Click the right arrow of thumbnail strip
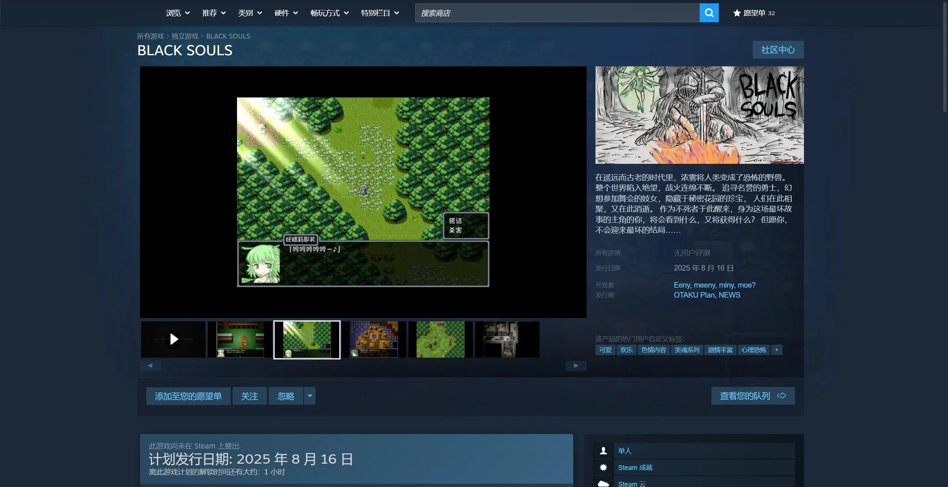The height and width of the screenshot is (487, 948). pos(575,366)
